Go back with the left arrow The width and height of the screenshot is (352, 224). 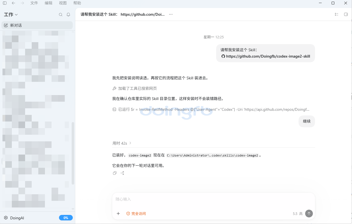coord(14,3)
